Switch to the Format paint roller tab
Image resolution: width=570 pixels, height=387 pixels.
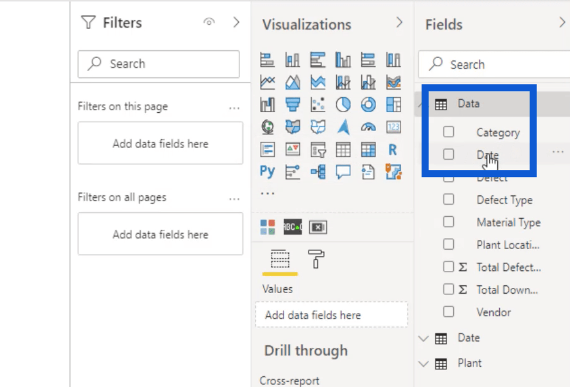[316, 259]
